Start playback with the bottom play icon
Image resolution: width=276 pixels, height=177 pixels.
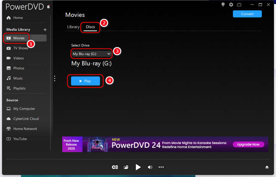pos(138,167)
